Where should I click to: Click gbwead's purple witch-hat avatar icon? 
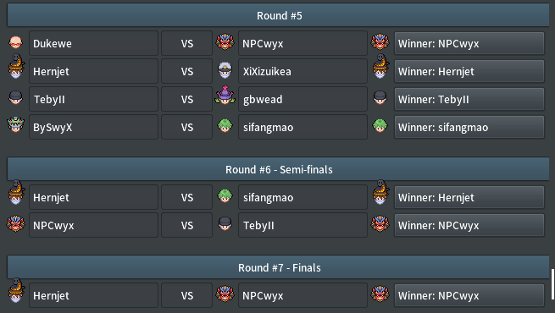225,95
